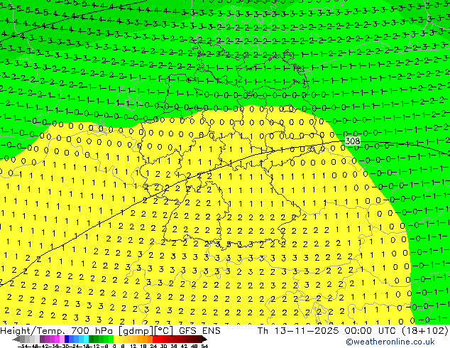Pick the bright red swatch at 24 in legend
The image size is (450, 348).
155,339
